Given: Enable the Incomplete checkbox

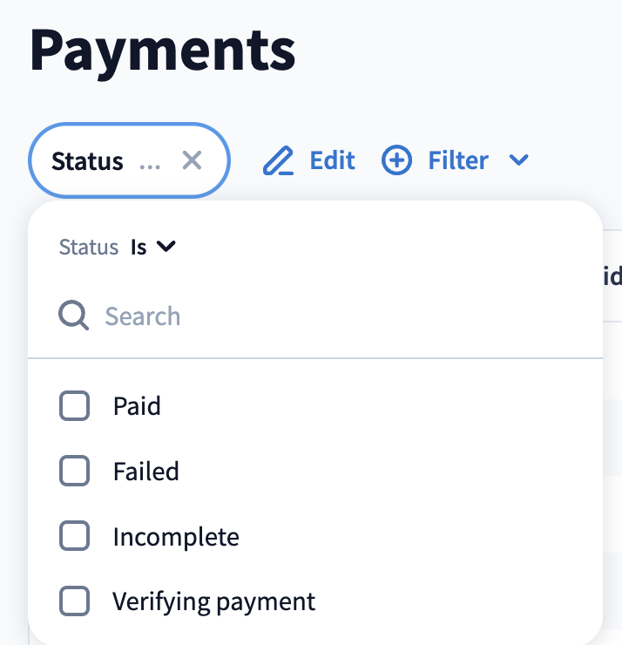Looking at the screenshot, I should (75, 536).
